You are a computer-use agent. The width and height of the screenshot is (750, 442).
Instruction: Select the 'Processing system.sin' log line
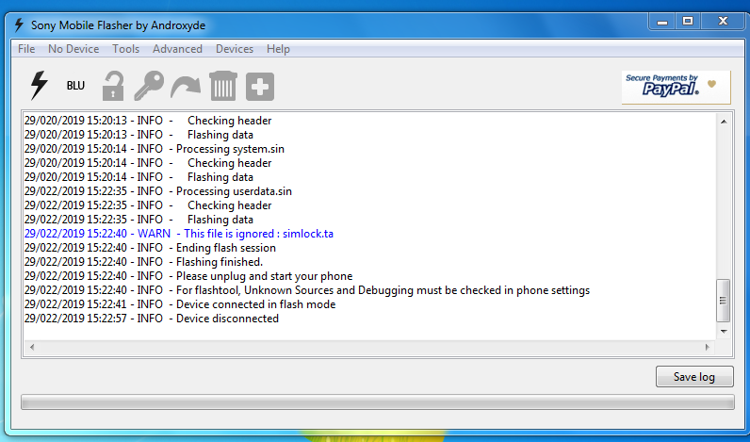pyautogui.click(x=154, y=149)
